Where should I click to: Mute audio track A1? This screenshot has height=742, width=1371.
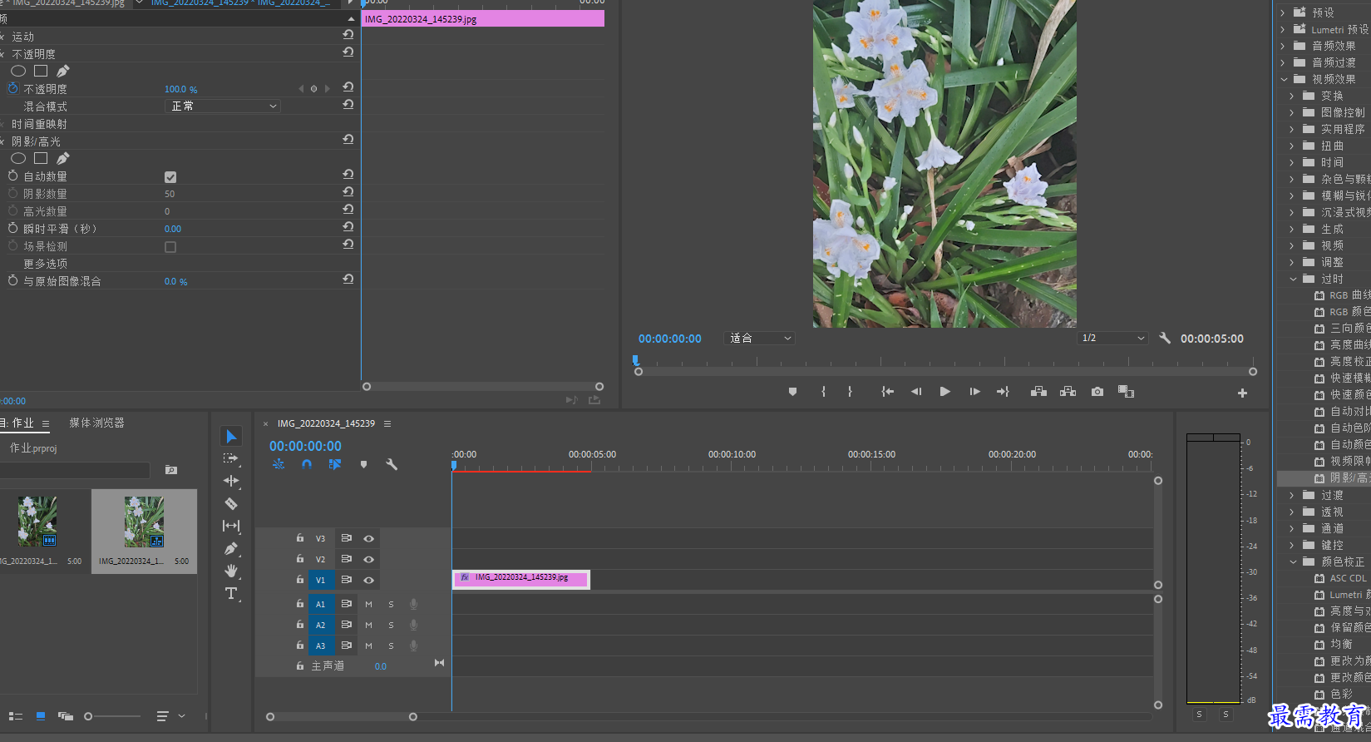tap(368, 604)
